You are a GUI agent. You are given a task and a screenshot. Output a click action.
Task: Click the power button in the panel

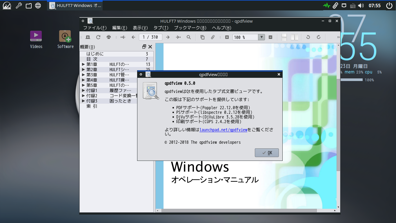click(389, 6)
